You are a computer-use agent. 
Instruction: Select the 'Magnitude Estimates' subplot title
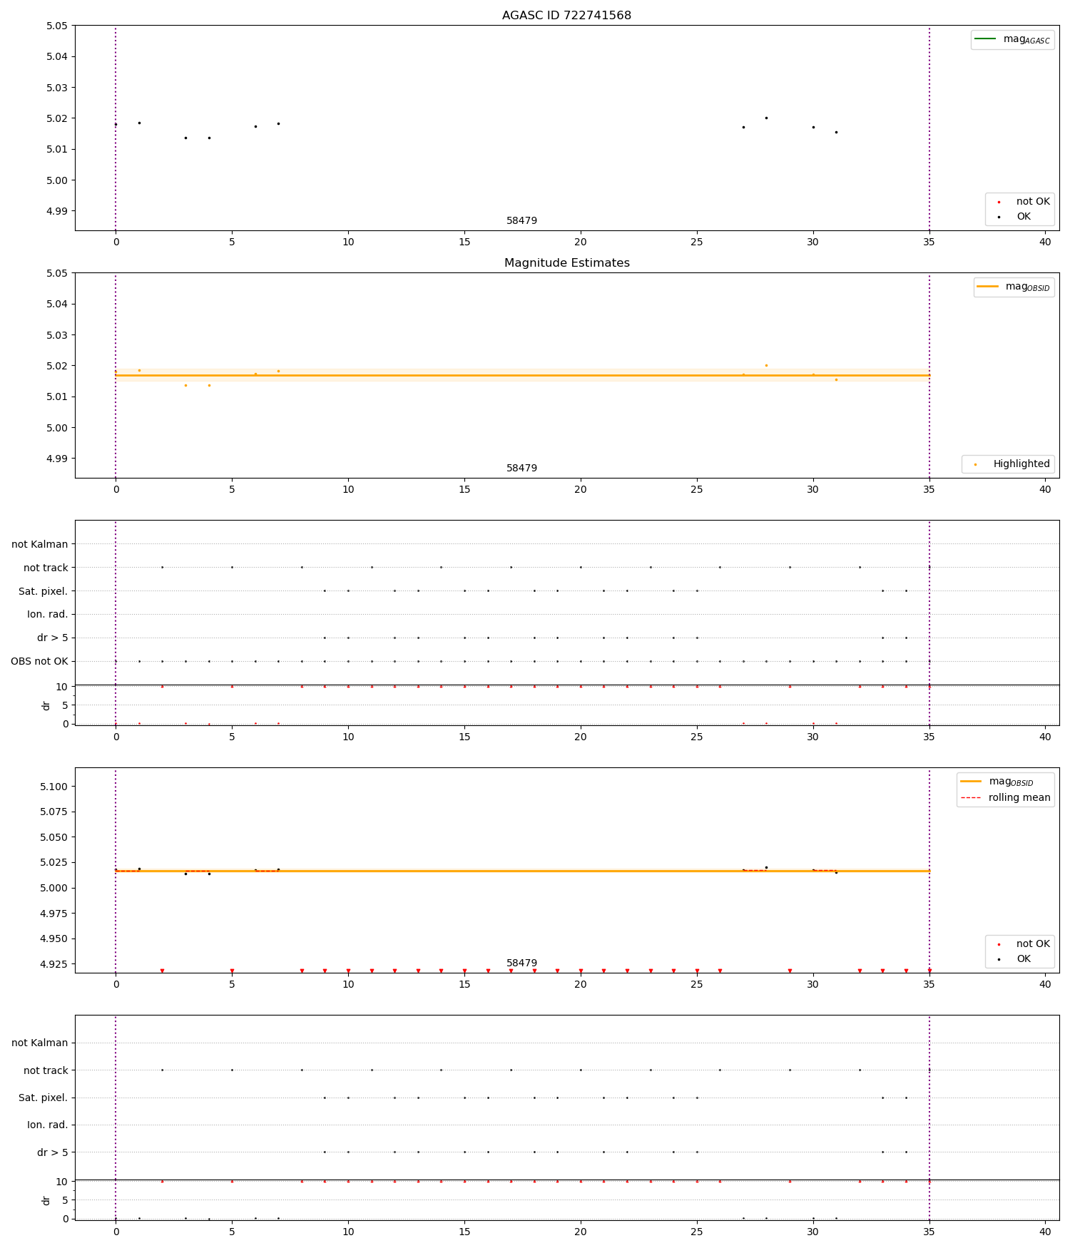566,263
